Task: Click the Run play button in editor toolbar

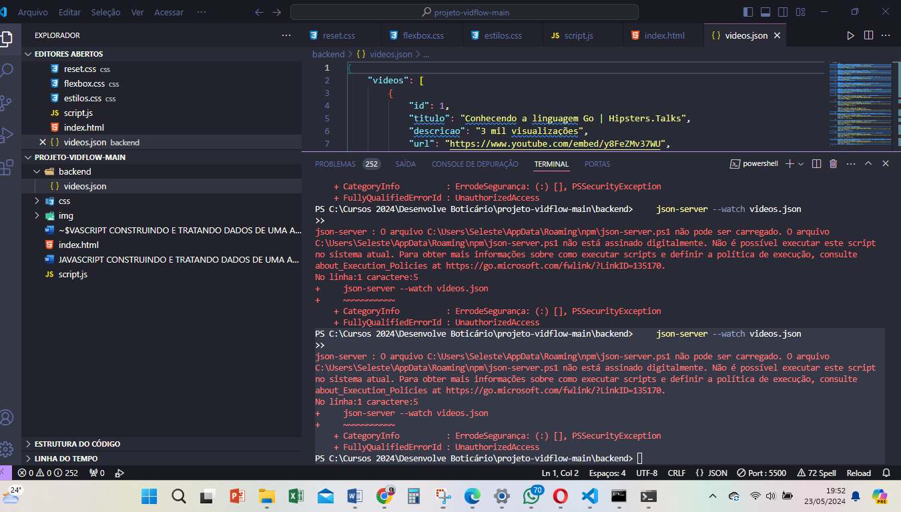Action: (x=850, y=35)
